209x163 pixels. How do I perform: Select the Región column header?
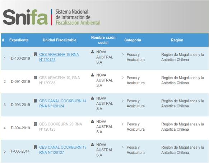[177, 40]
